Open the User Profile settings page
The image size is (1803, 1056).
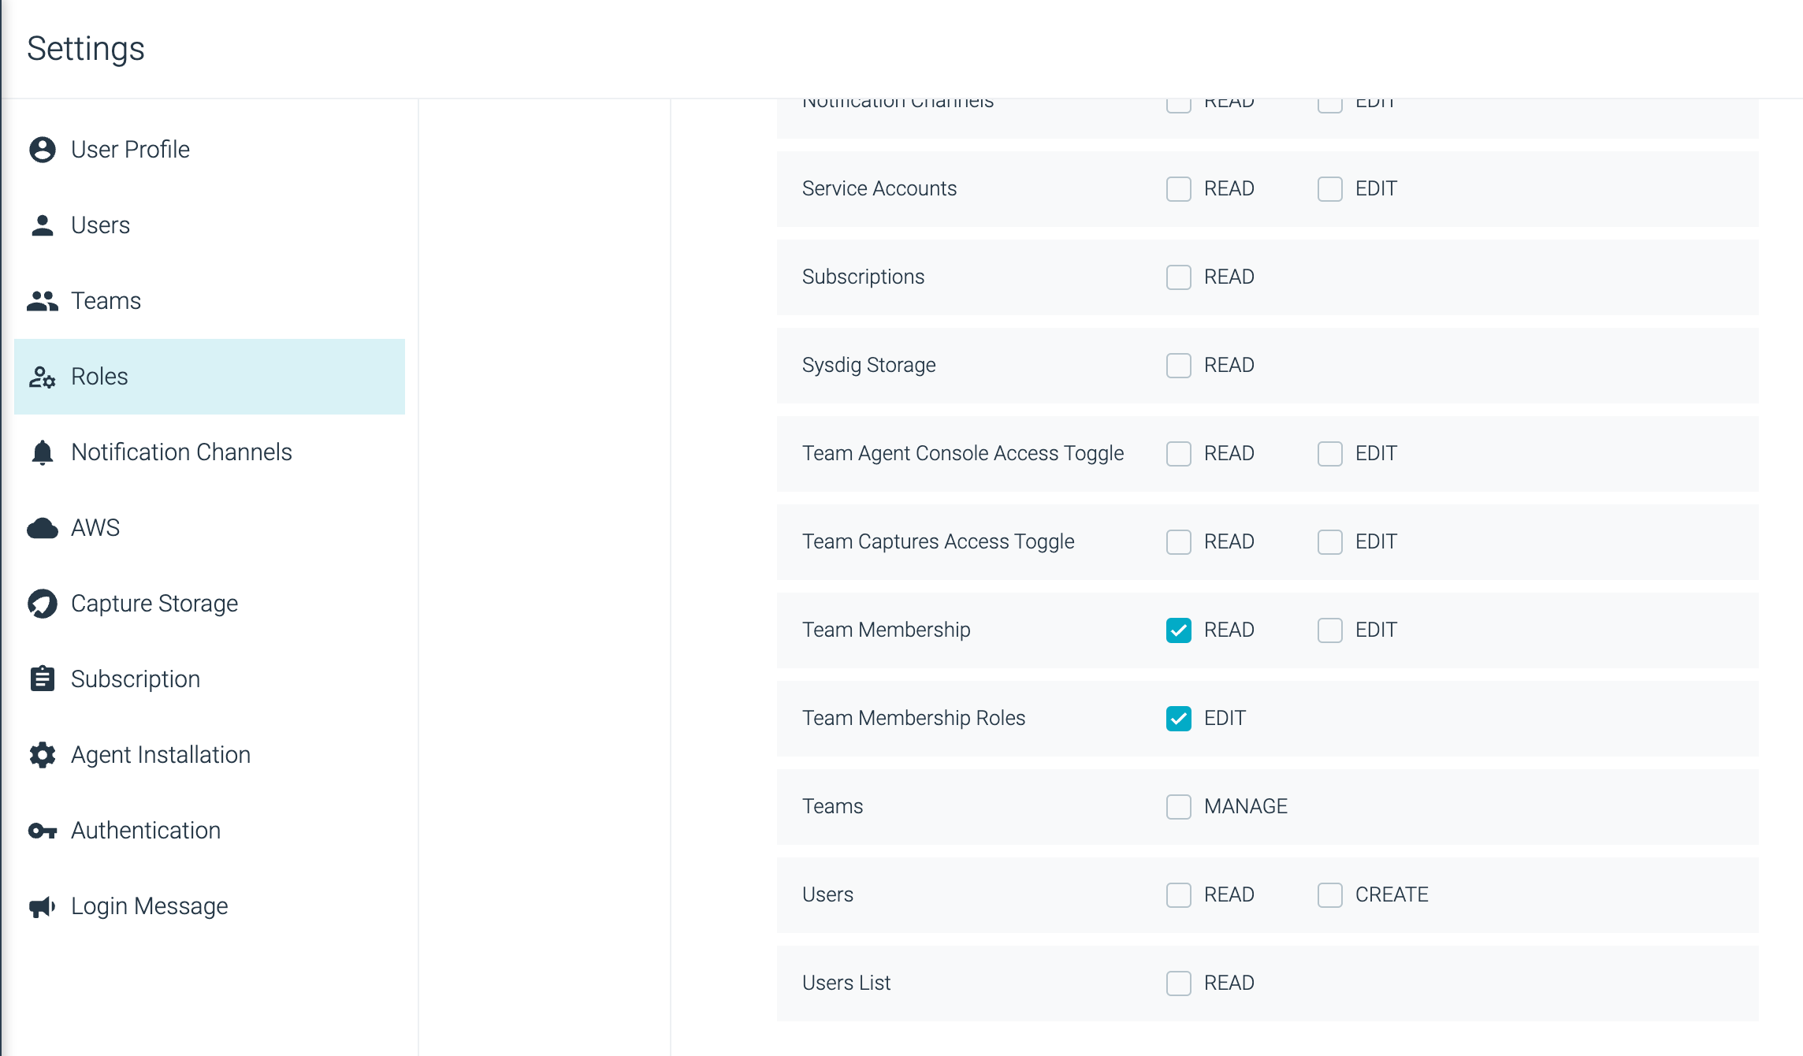210,150
